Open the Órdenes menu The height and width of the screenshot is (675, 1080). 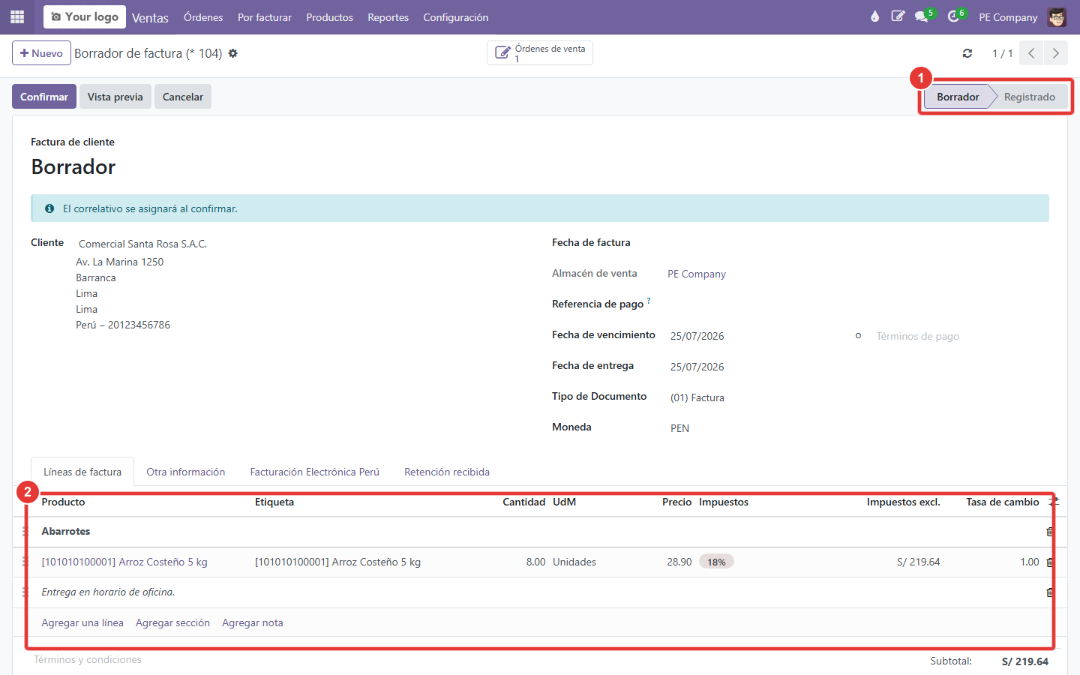203,17
